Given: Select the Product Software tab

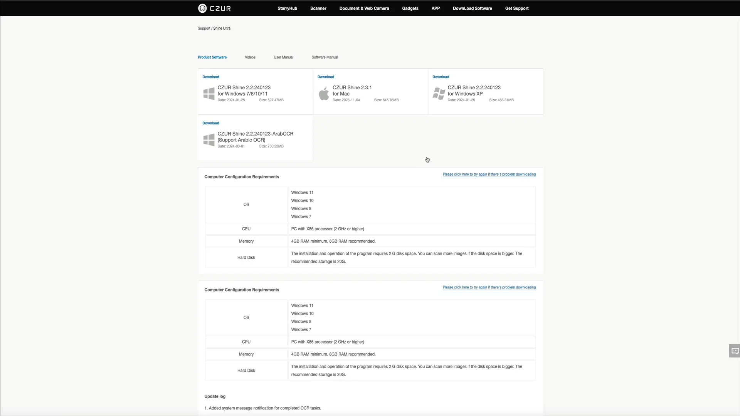Looking at the screenshot, I should (x=212, y=57).
